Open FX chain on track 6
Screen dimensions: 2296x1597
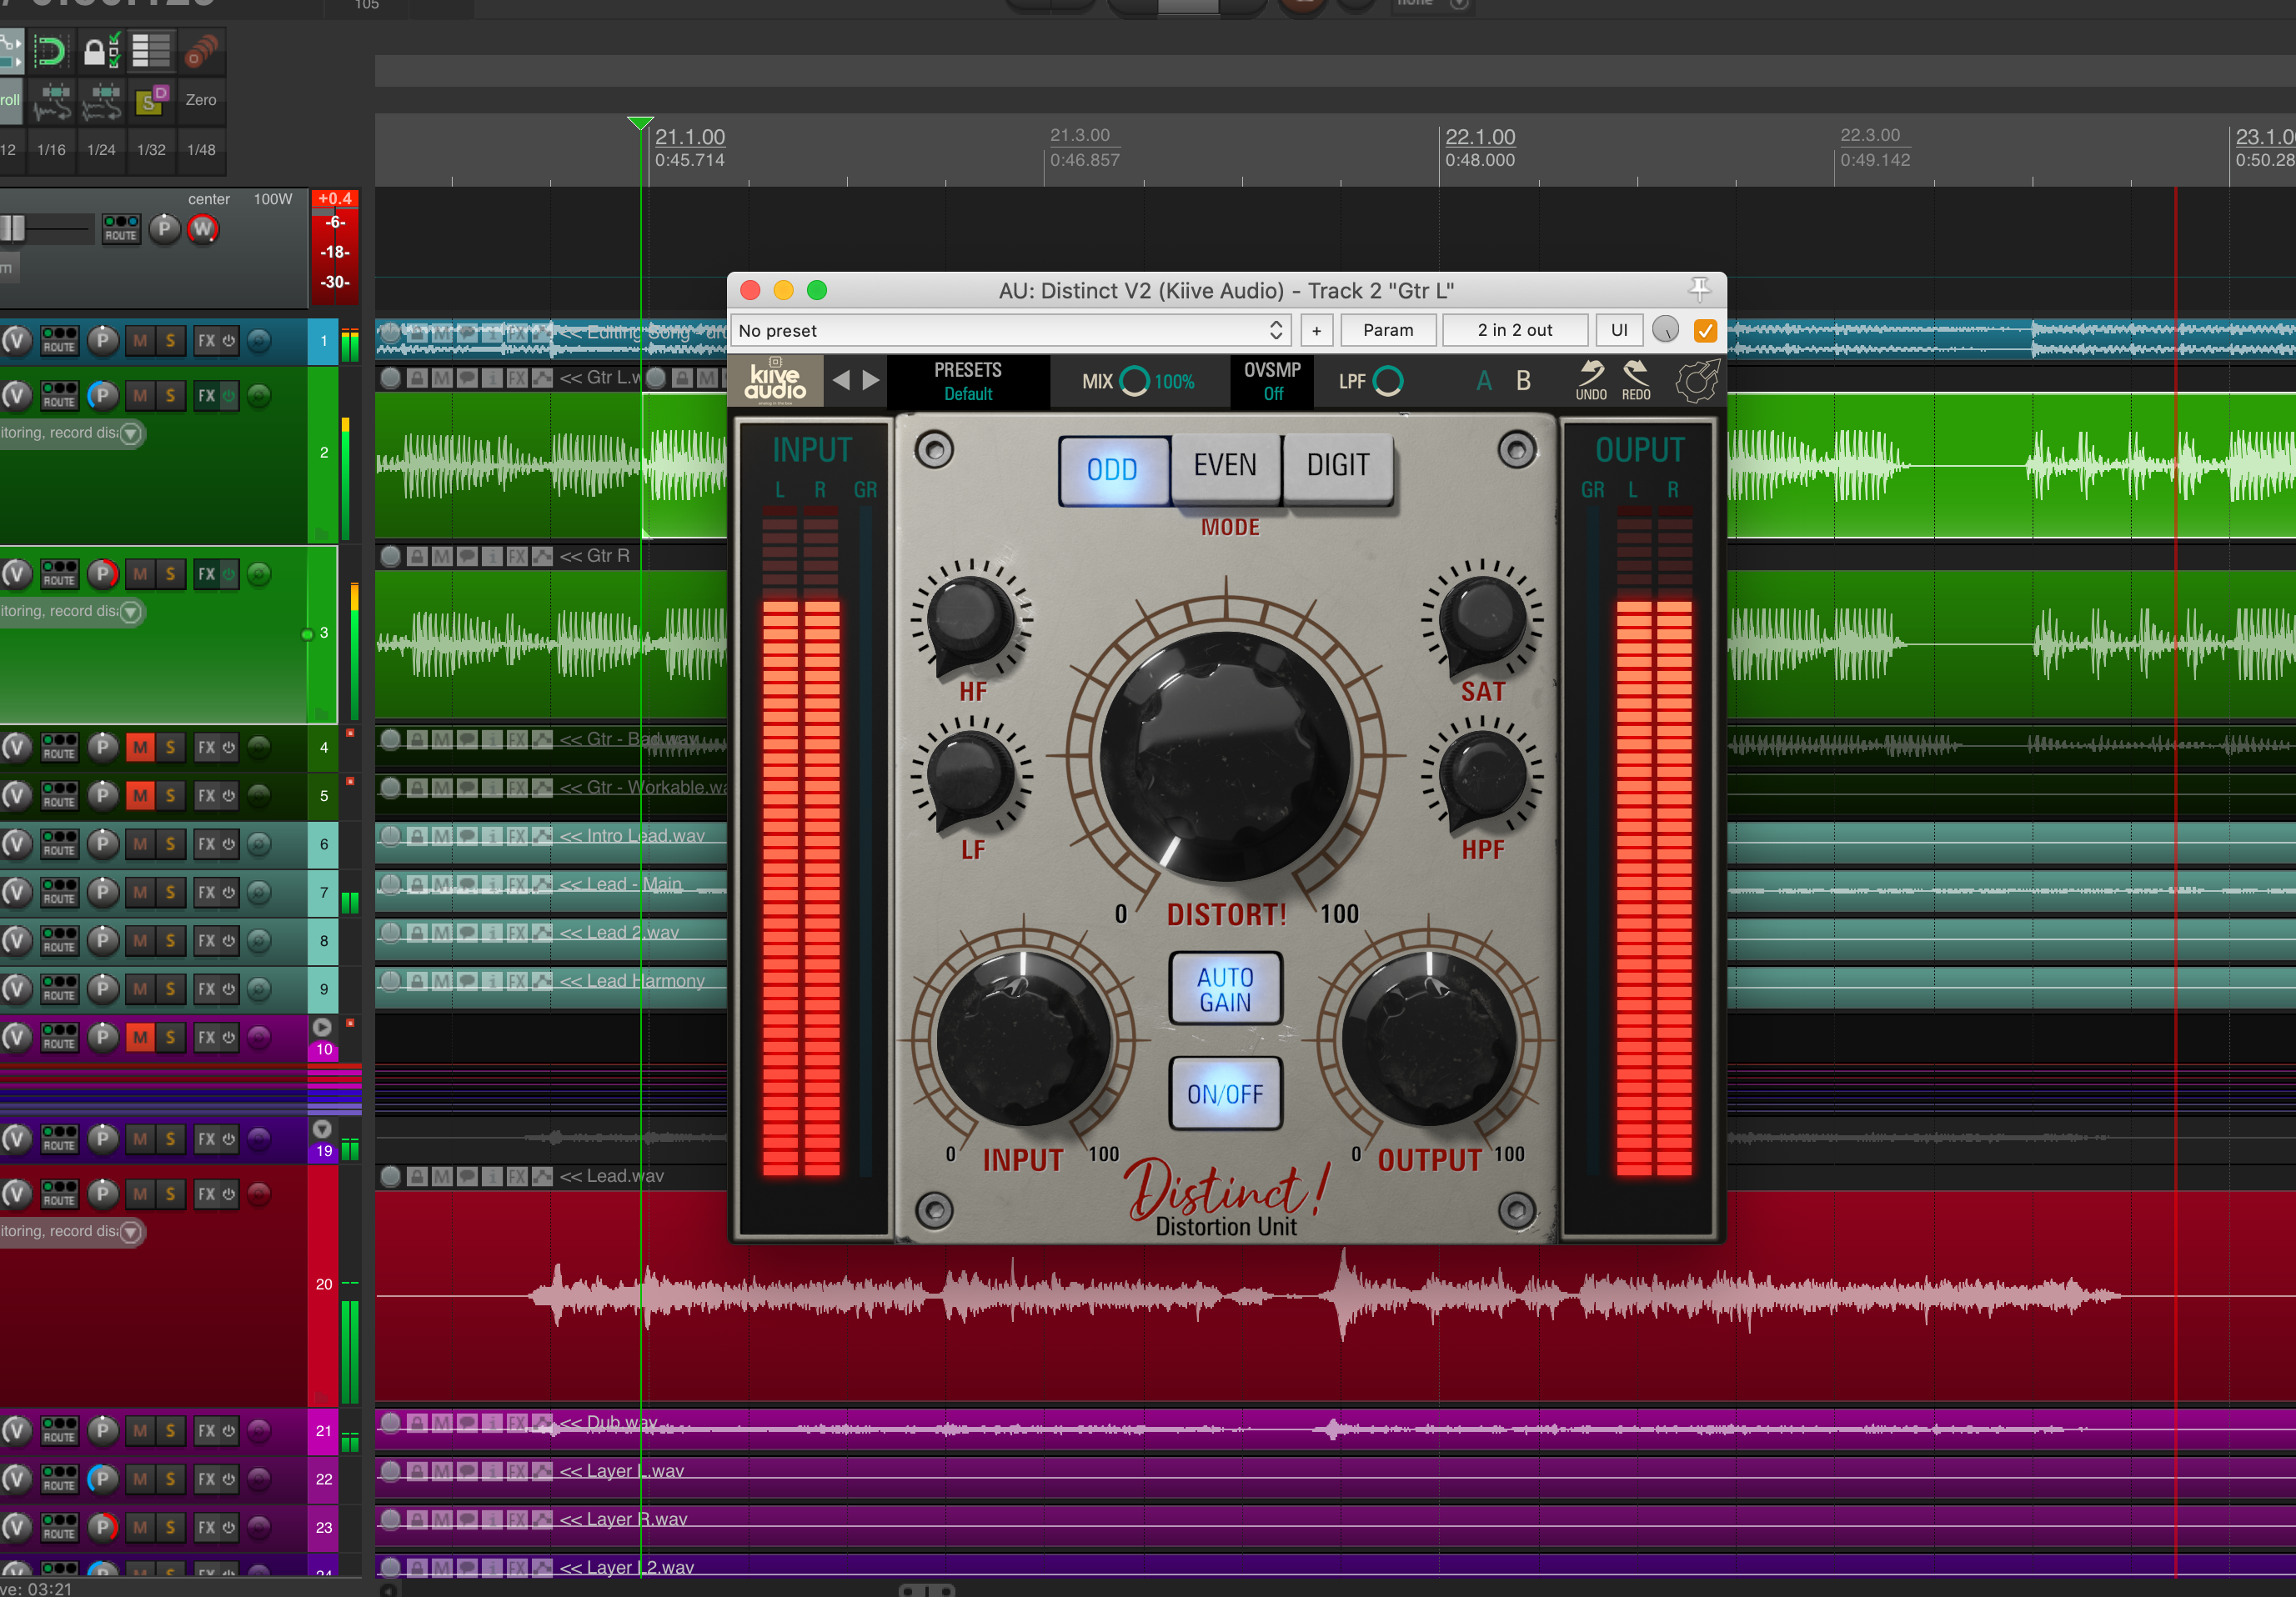206,844
